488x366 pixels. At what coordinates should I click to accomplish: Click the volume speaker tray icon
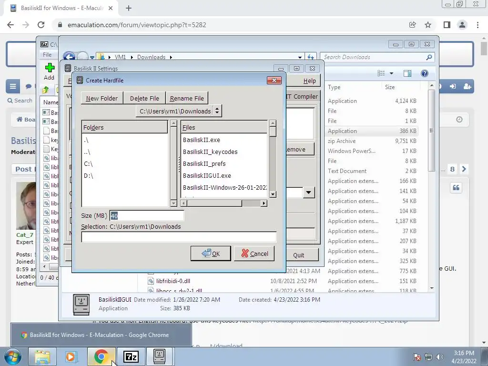[x=440, y=357]
